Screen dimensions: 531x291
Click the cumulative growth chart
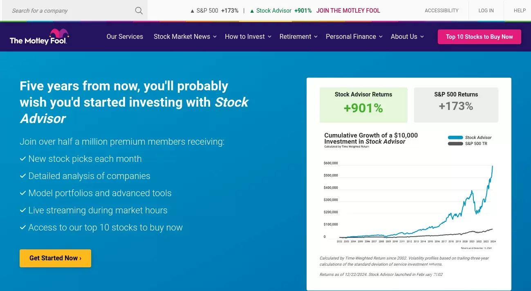pos(409,200)
